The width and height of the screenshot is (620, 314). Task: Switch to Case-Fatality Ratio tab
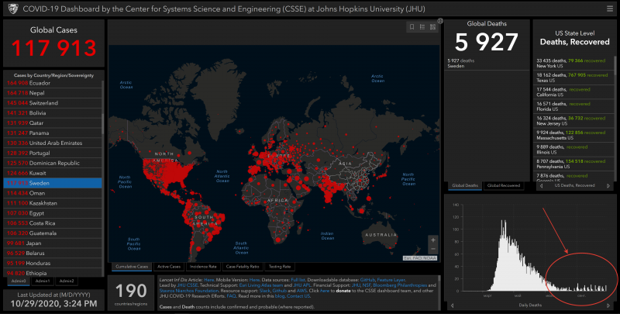tap(243, 267)
